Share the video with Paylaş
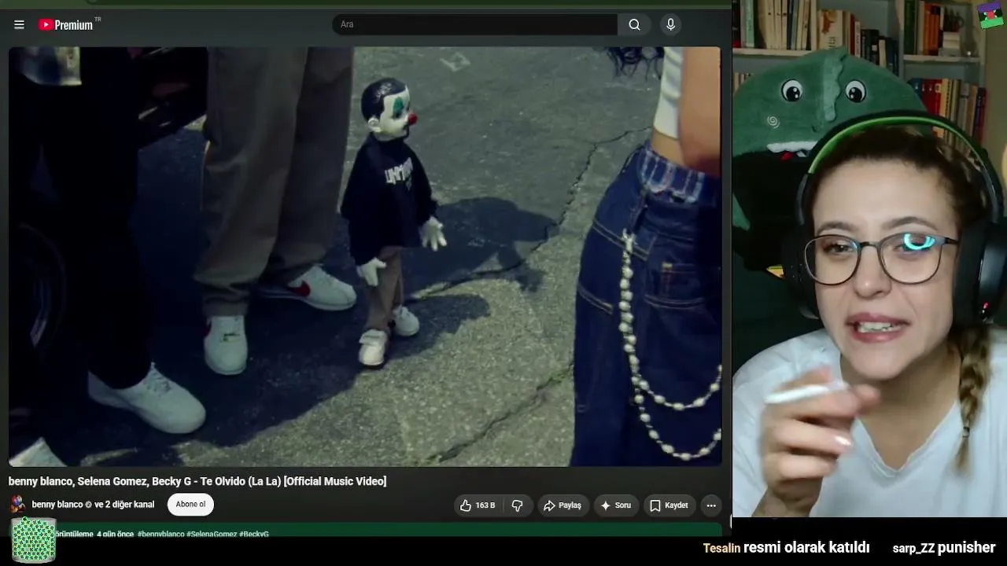 [x=562, y=505]
